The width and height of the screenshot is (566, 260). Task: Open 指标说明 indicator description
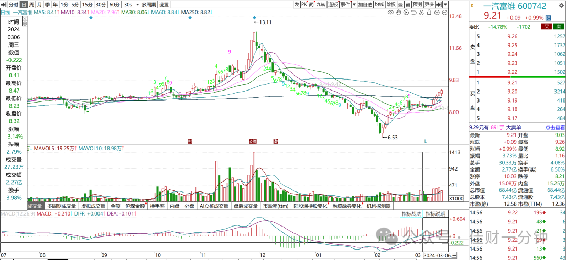click(x=435, y=214)
